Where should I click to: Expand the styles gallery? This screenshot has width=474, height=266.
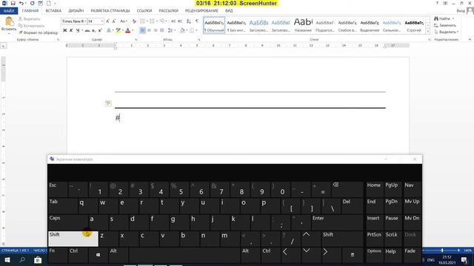point(427,31)
